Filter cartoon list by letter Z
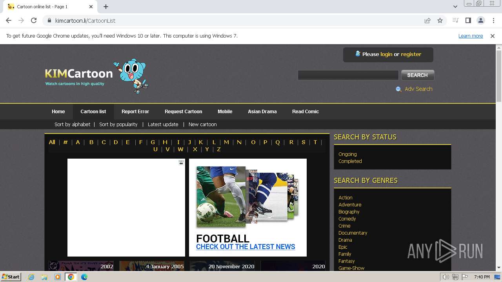The height and width of the screenshot is (282, 502). 219,149
